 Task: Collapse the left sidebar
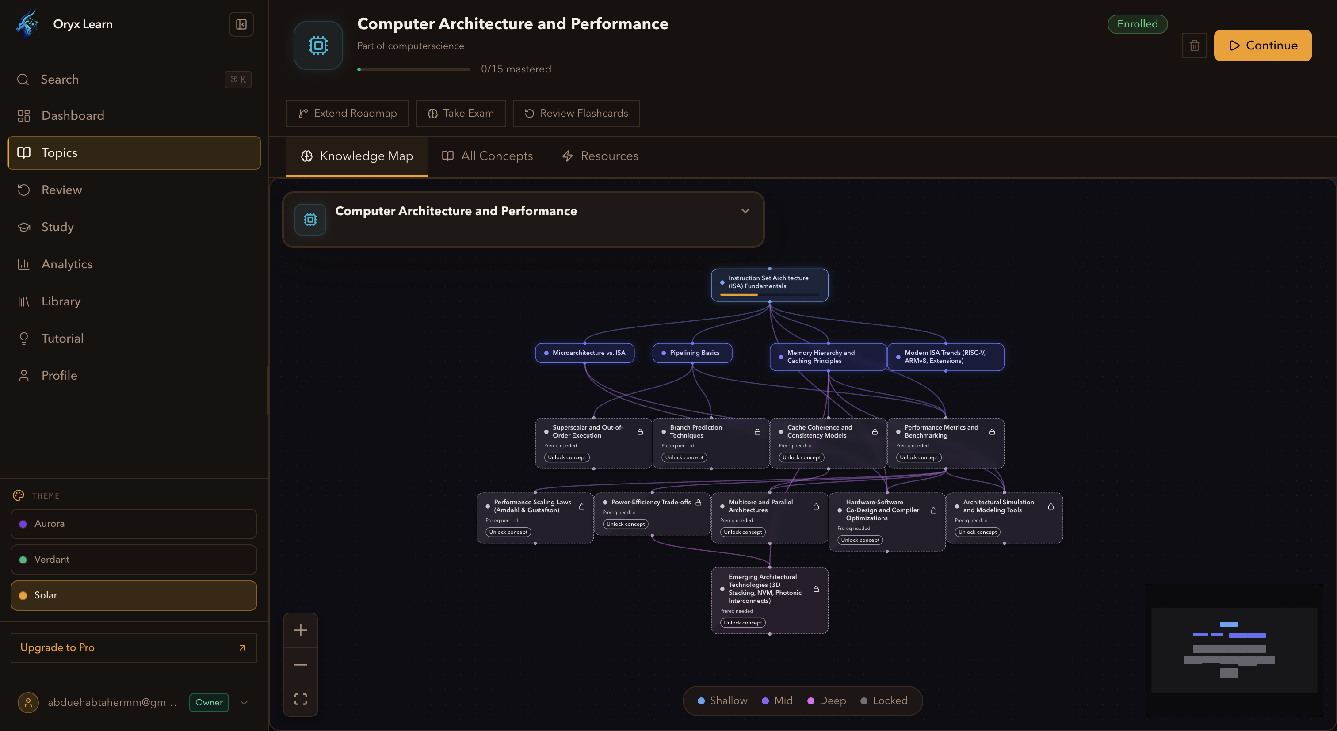click(241, 24)
